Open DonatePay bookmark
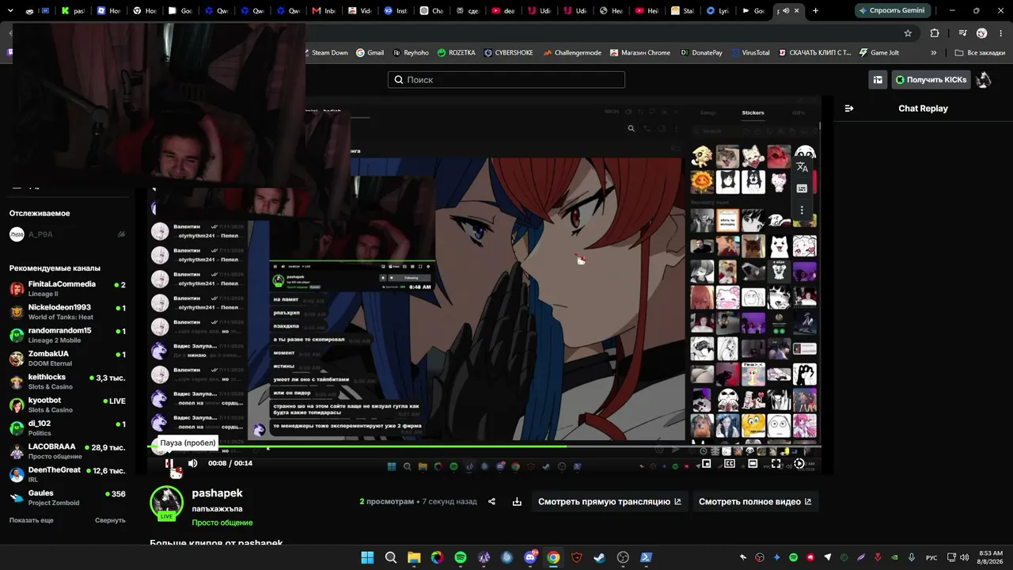Screen dimensions: 1013x570 point(702,53)
